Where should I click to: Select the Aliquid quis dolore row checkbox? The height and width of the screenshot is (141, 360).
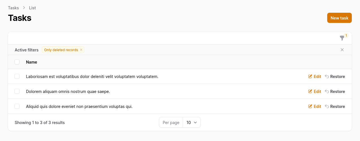pos(17,106)
